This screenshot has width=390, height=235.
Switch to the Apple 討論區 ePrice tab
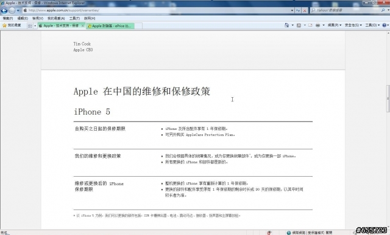[x=110, y=26]
